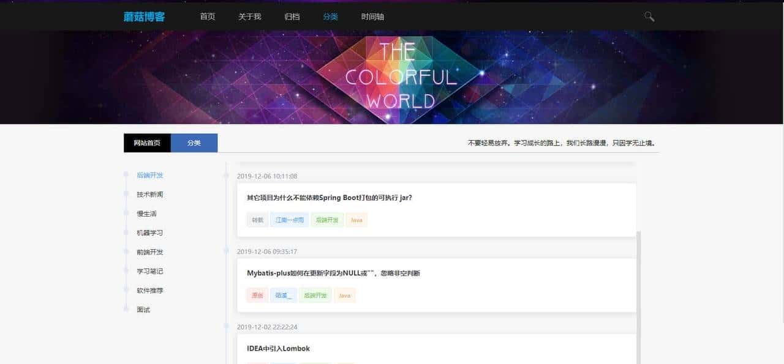Click the search magnifier icon
This screenshot has height=364, width=784.
pyautogui.click(x=649, y=17)
